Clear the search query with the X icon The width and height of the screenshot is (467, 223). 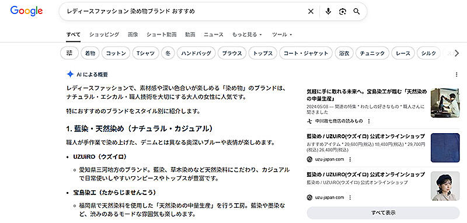[x=311, y=12]
